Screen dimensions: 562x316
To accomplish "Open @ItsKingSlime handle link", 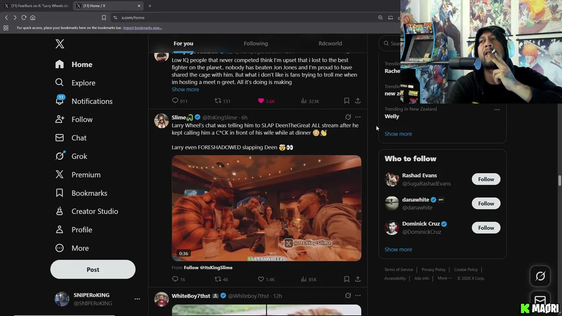I will point(220,118).
